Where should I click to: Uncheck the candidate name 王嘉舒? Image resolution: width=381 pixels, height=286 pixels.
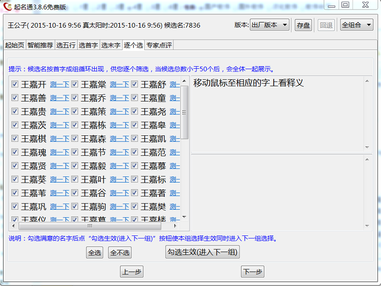[134, 85]
